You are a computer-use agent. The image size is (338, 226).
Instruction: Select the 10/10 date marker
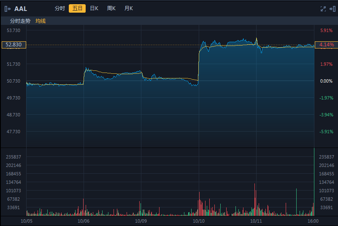(198, 221)
